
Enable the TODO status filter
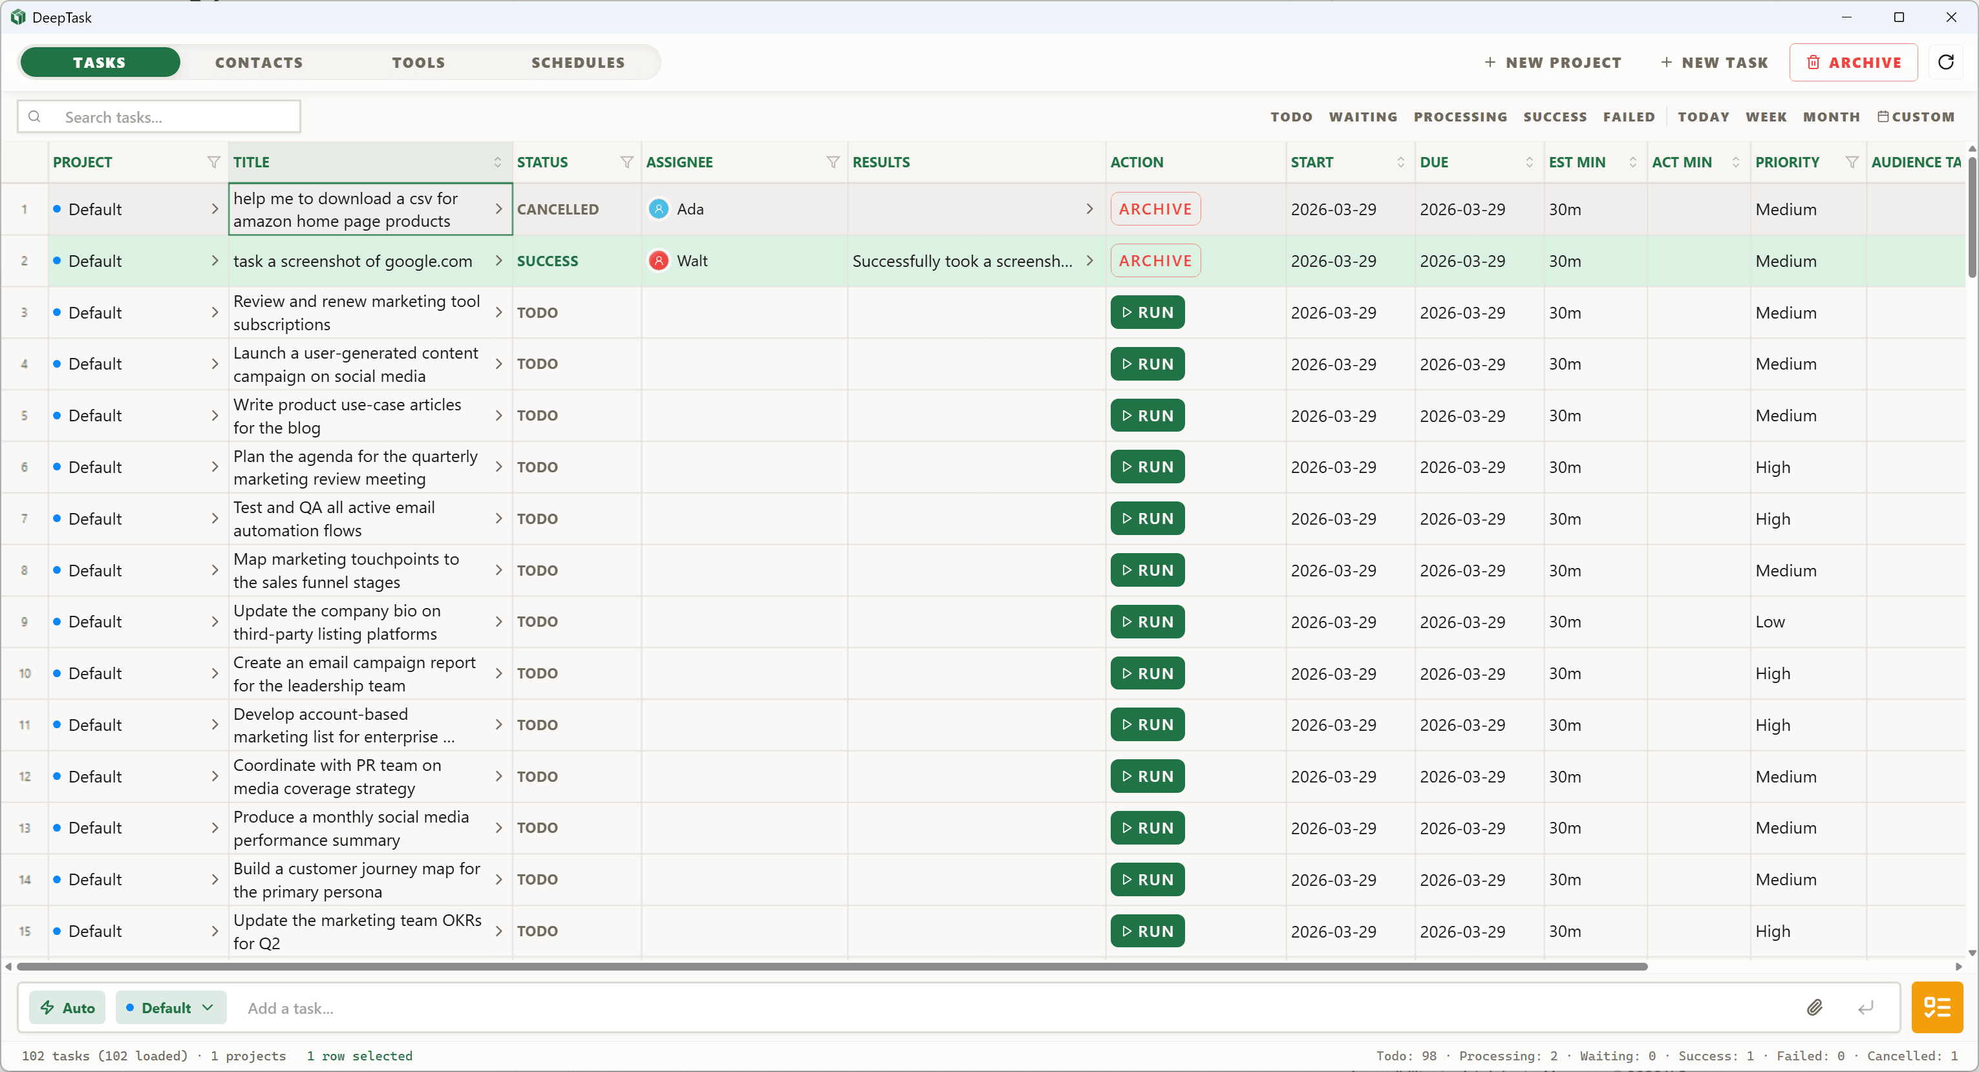(x=1290, y=117)
